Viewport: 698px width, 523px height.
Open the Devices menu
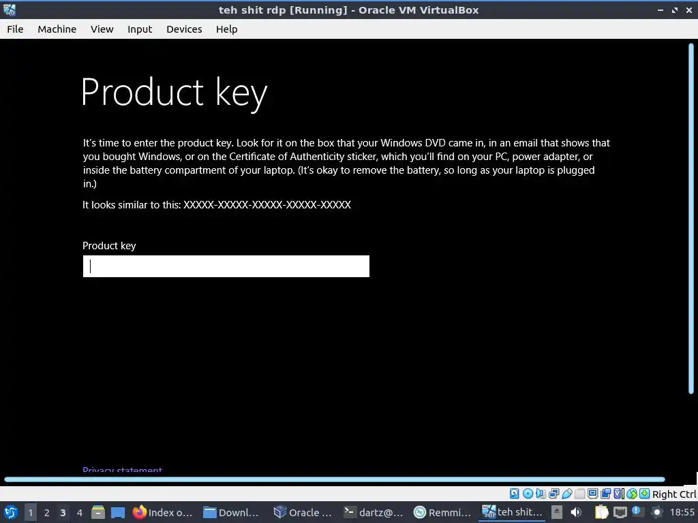click(184, 29)
